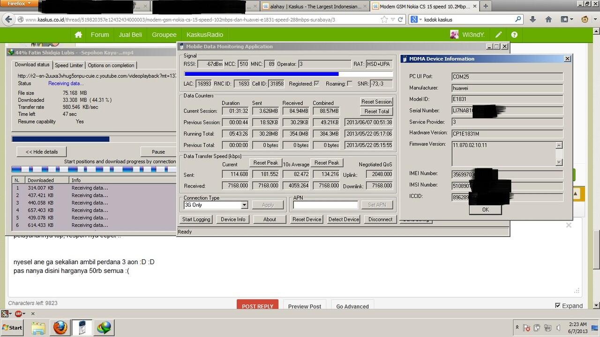Viewport: 600px width, 337px height.
Task: Open Kaskus help question mark icon
Action: point(514,35)
